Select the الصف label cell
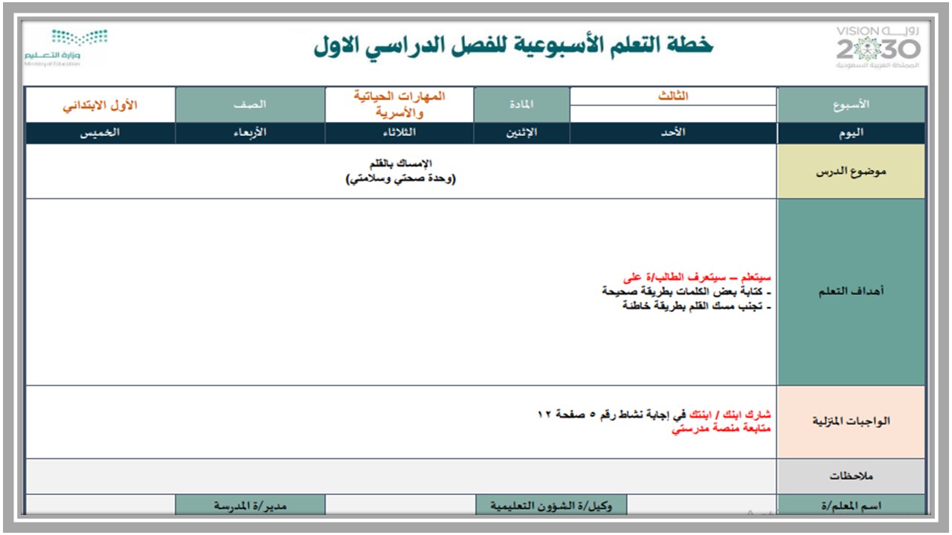Image resolution: width=952 pixels, height=535 pixels. [250, 105]
